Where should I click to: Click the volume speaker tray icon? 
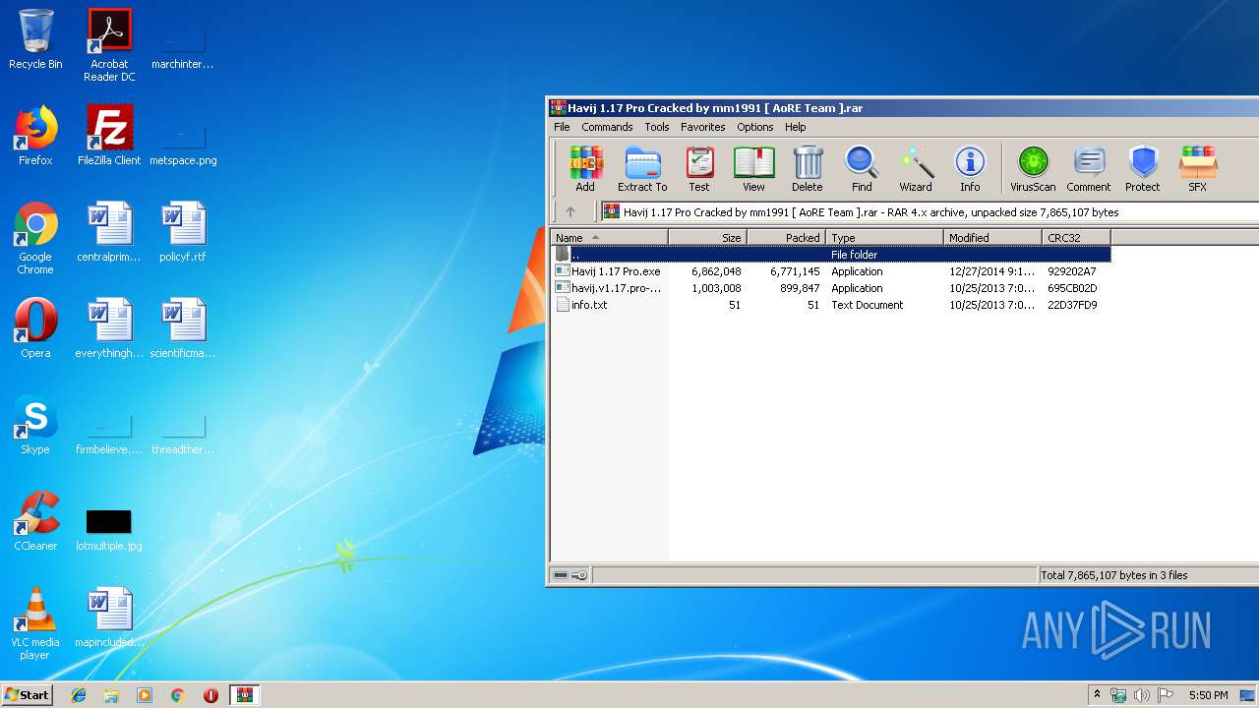1142,695
